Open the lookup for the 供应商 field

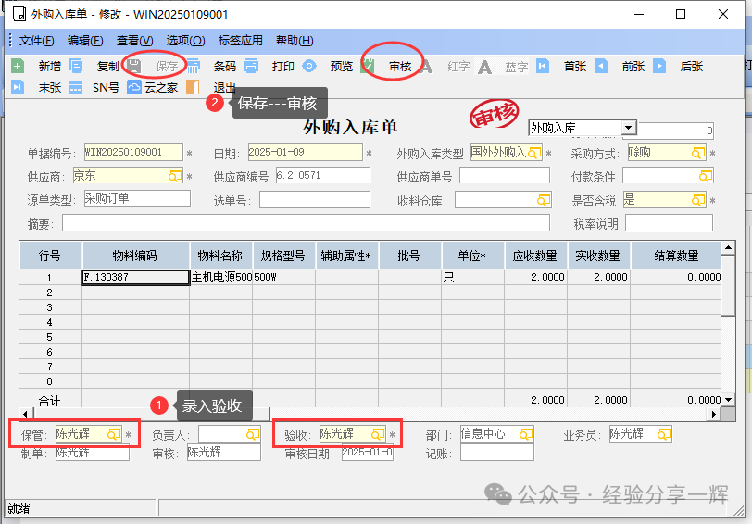coord(174,176)
